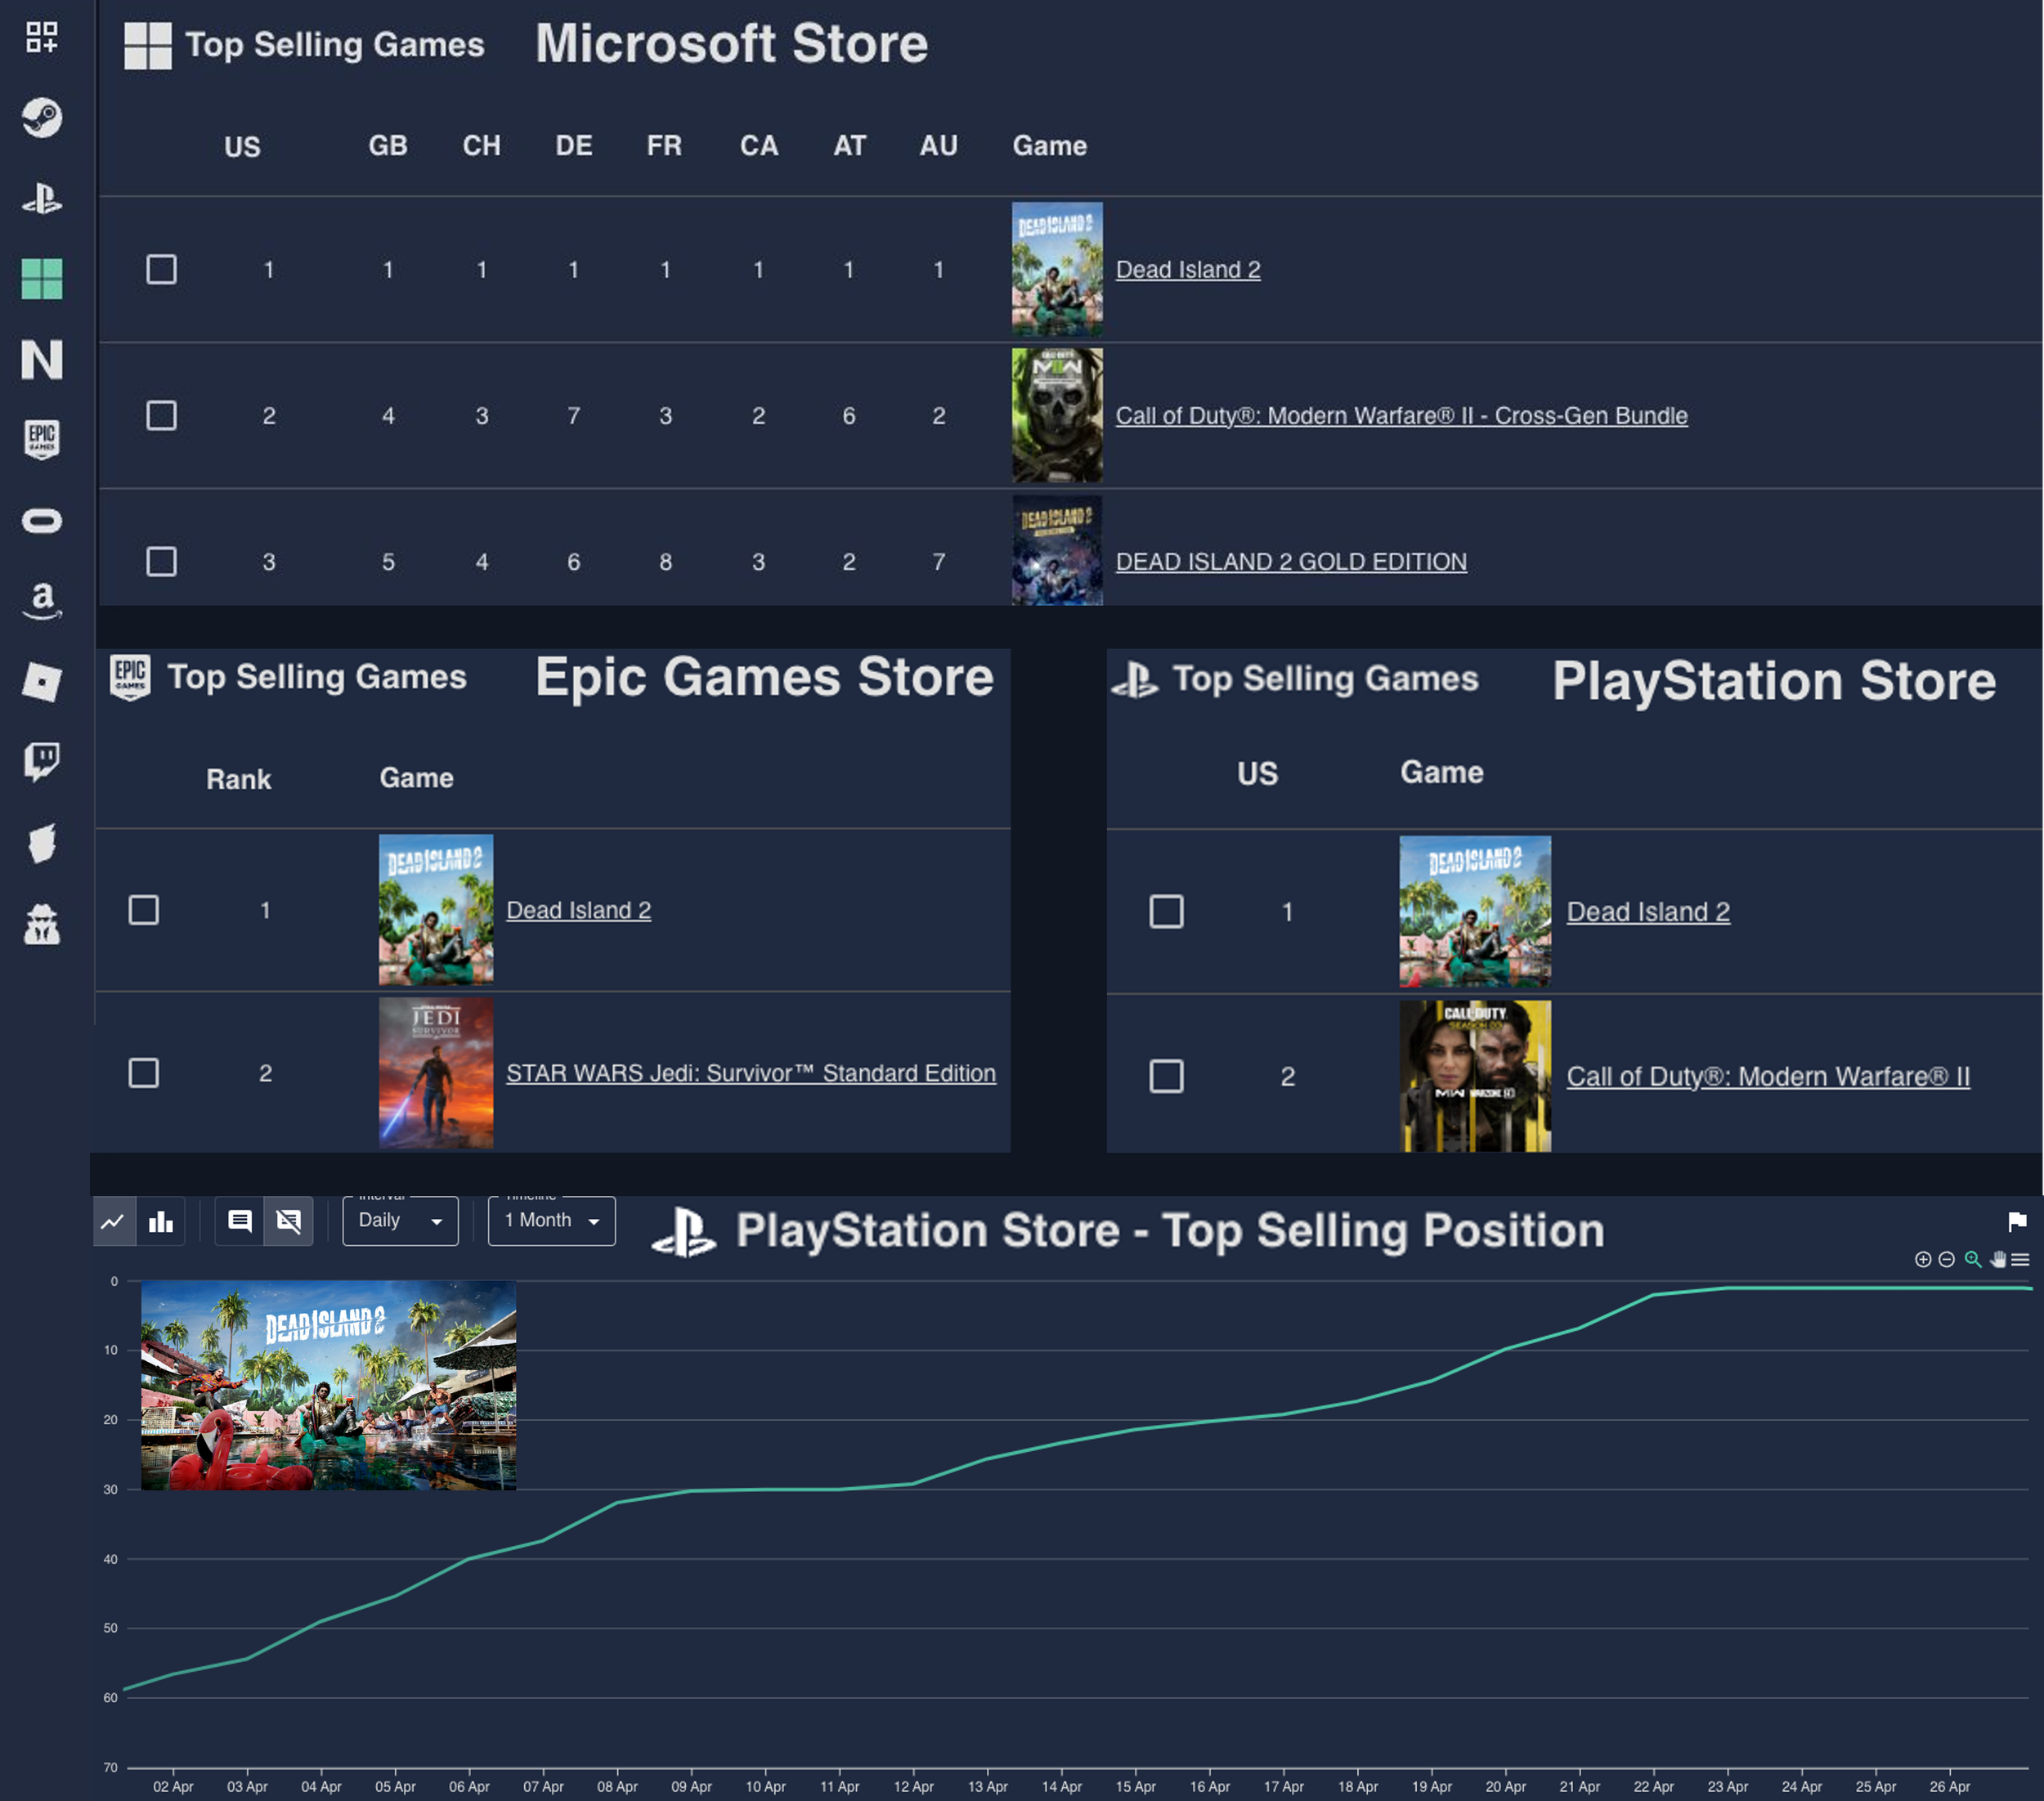Open the Nintendo section in sidebar

(42, 359)
